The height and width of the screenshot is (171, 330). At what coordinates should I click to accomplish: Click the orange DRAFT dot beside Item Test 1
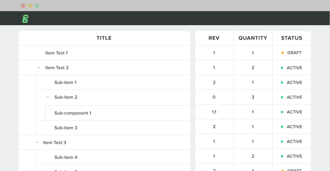[283, 53]
